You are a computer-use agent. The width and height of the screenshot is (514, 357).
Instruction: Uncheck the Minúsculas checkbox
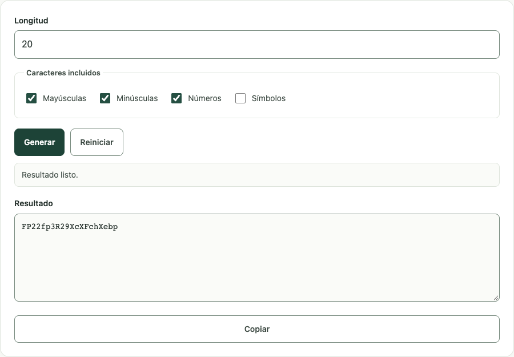pos(105,98)
